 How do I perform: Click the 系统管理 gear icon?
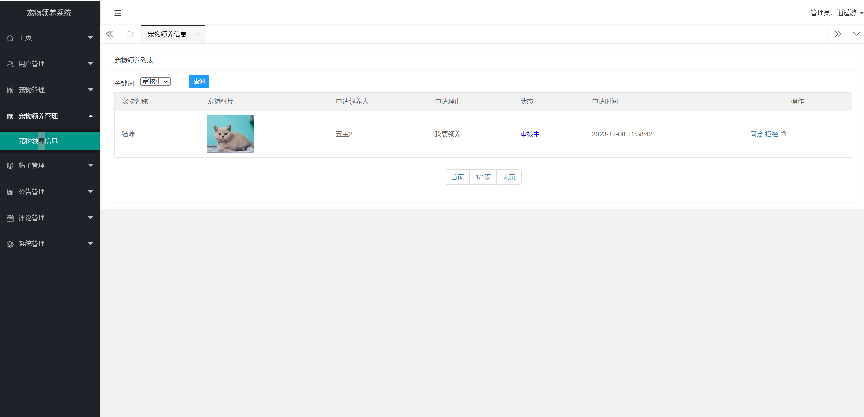click(x=10, y=244)
